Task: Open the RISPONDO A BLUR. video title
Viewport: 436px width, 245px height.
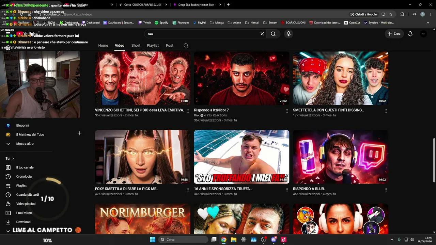Action: tap(309, 189)
